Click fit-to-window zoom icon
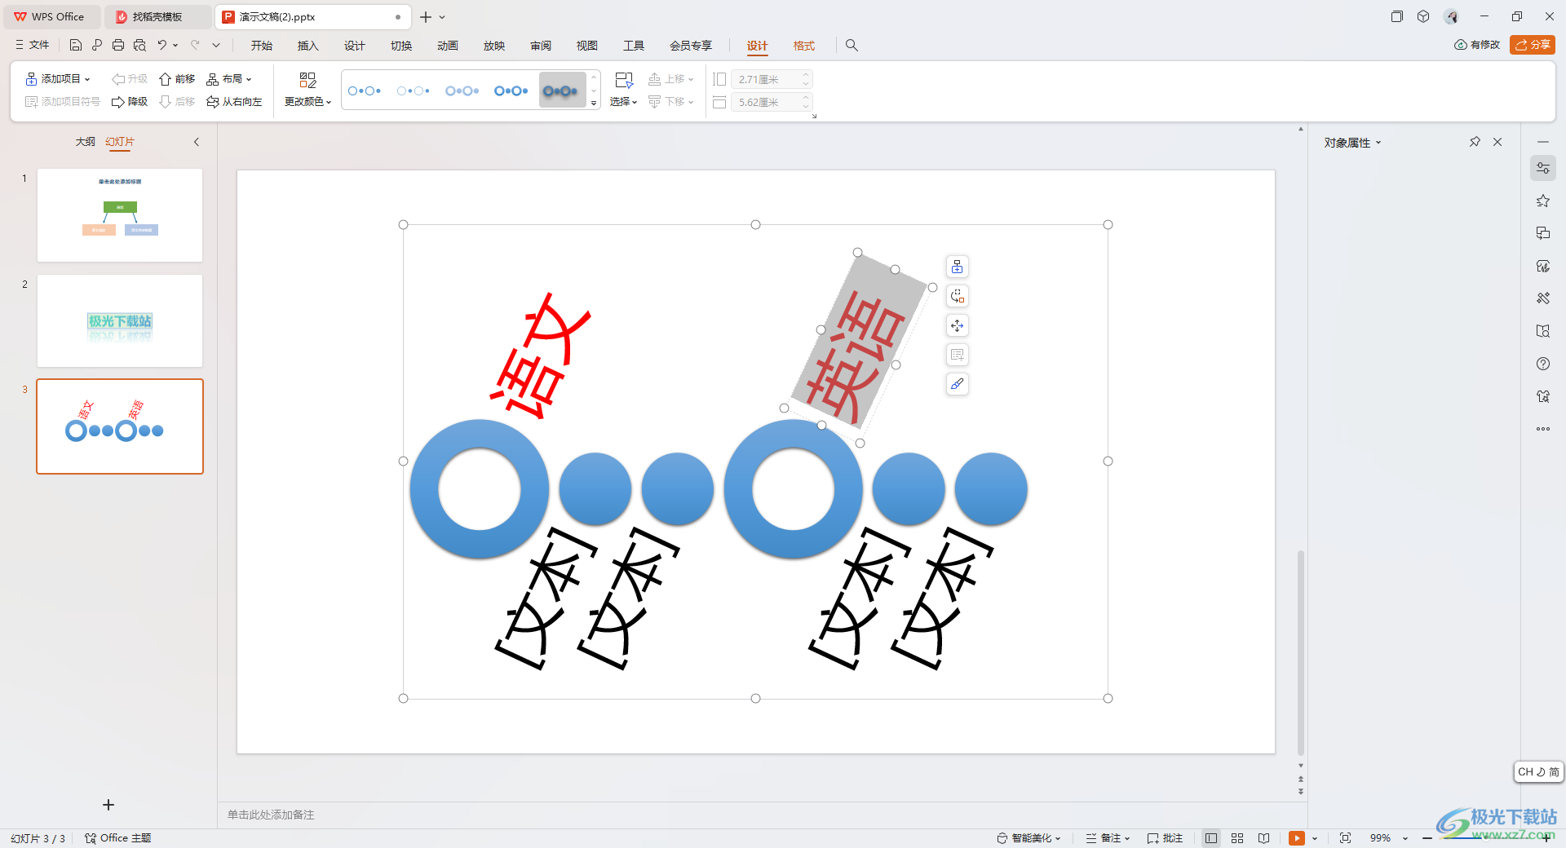Viewport: 1566px width, 848px height. tap(1345, 838)
